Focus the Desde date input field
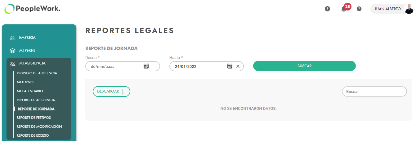Screen dimensions: 416x141 [x=123, y=66]
